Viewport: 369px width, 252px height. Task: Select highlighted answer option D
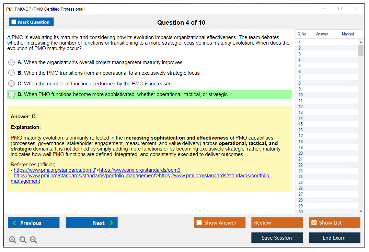coord(11,94)
